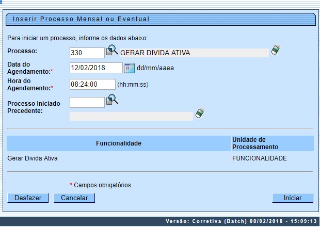Open Processo Iniciado Precedente search magnifier
The width and height of the screenshot is (320, 227).
[x=112, y=100]
